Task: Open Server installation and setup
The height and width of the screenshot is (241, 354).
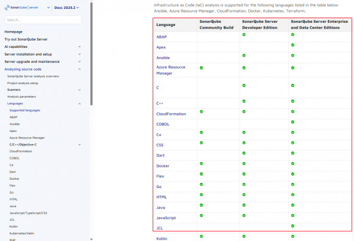Action: (x=28, y=55)
